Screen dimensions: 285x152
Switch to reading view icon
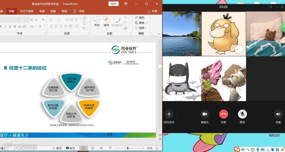coord(101,148)
